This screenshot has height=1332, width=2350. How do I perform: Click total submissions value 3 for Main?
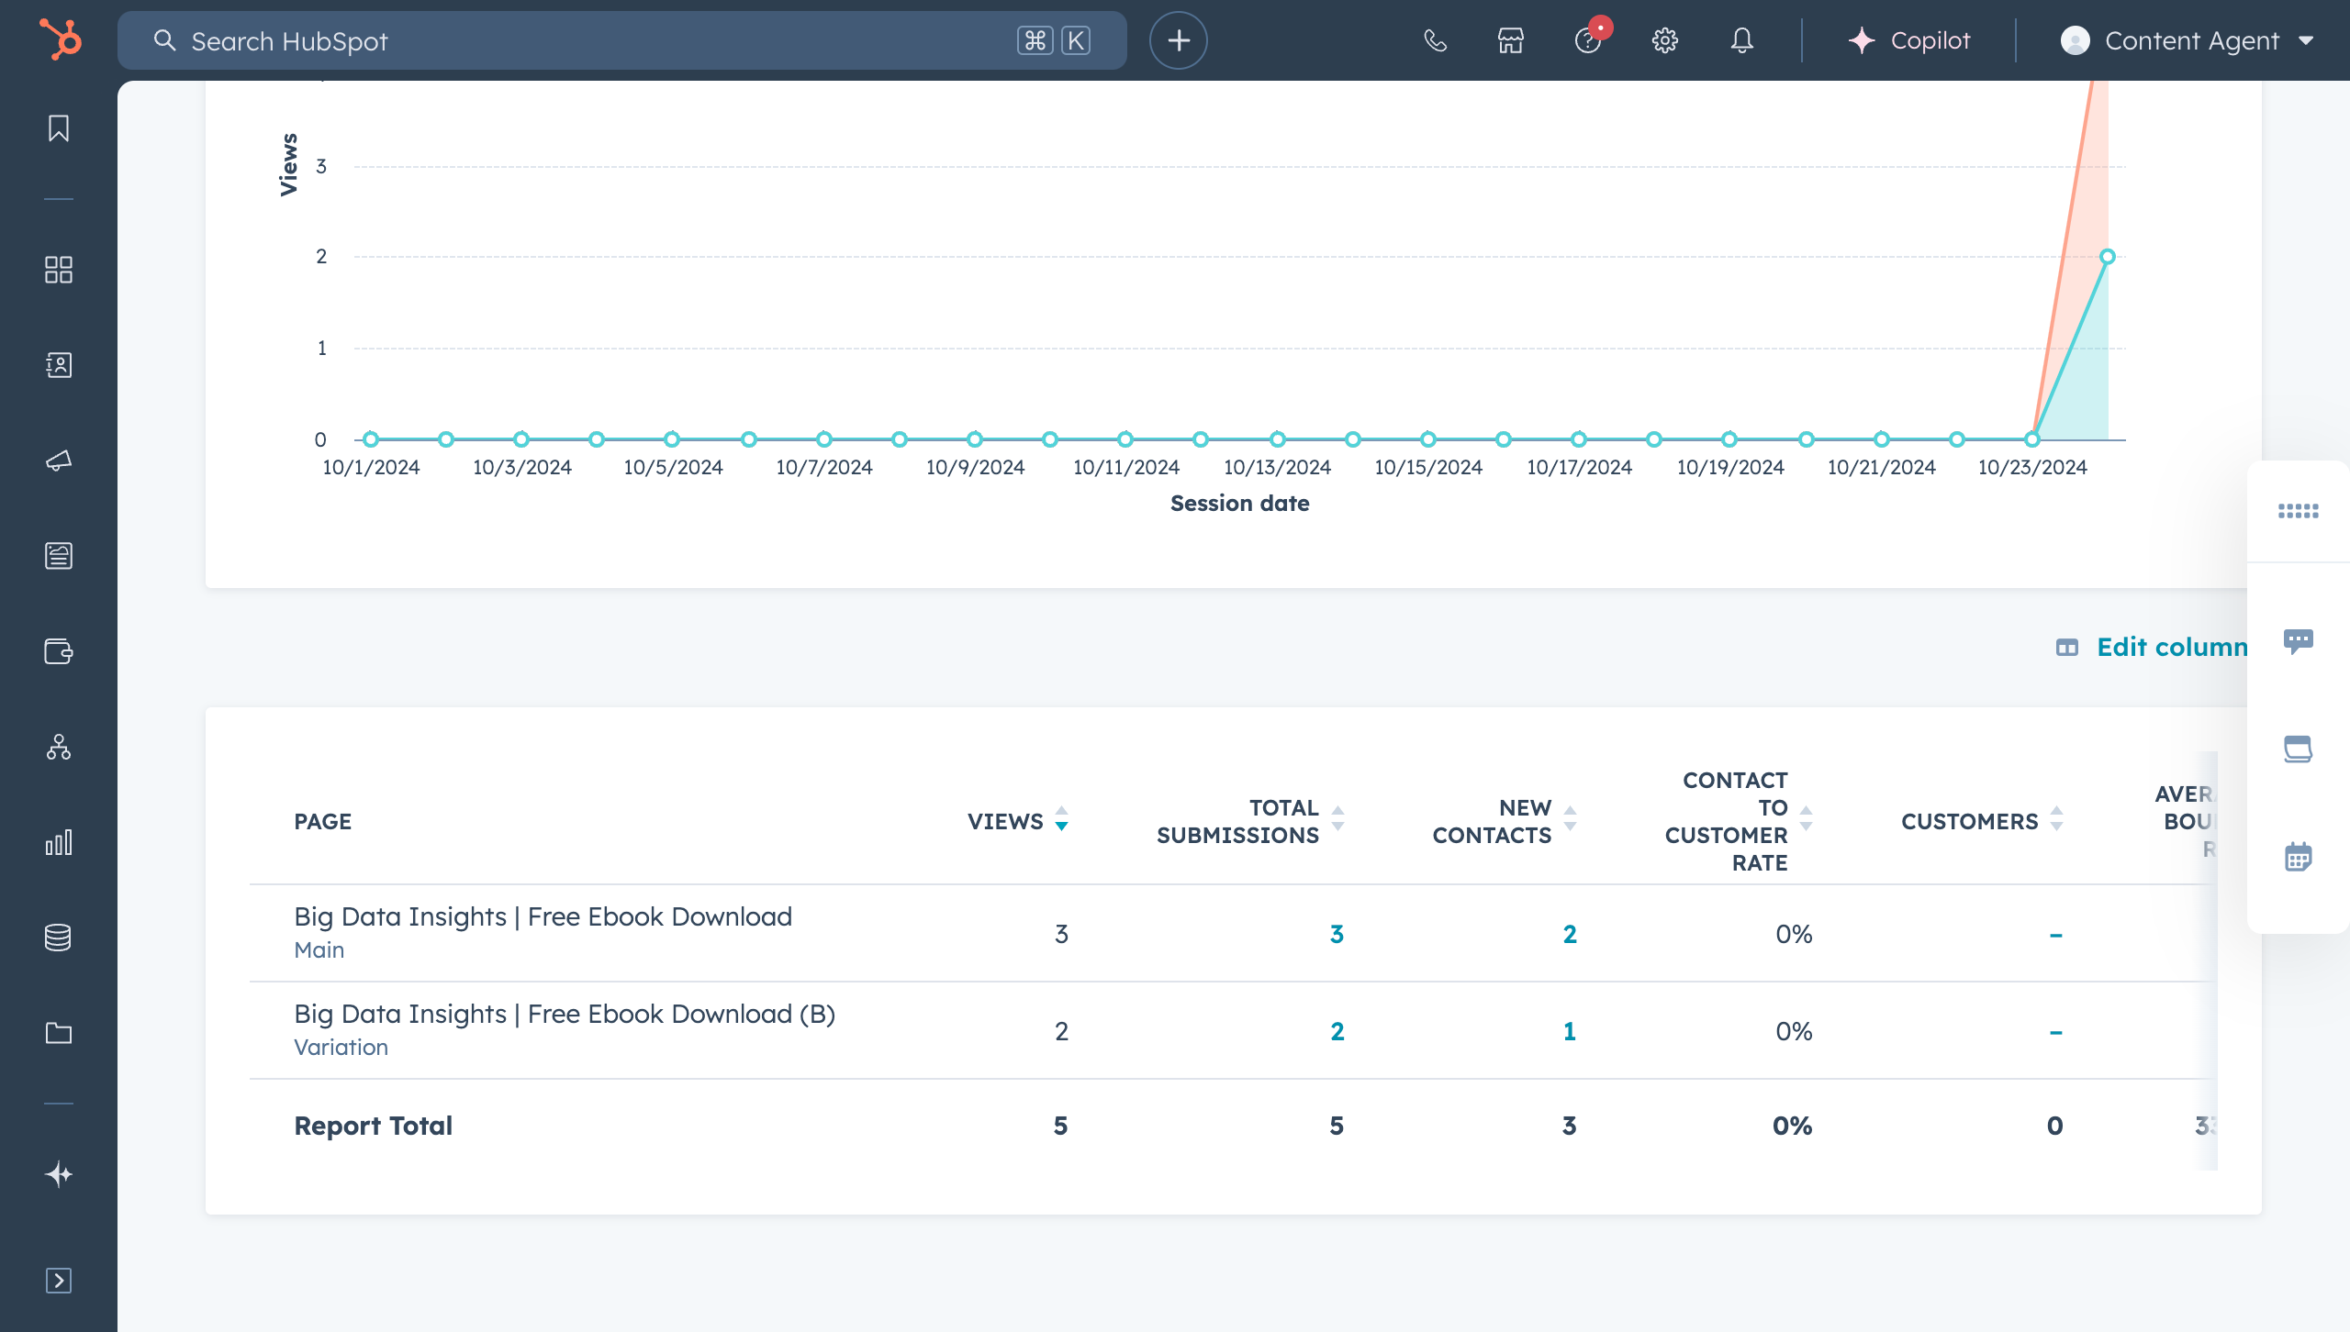tap(1337, 934)
